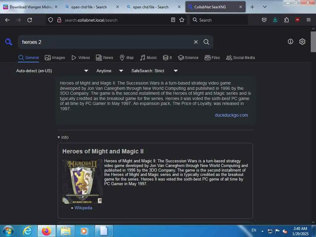
Task: Open the extensions puzzle icon
Action: pyautogui.click(x=286, y=20)
